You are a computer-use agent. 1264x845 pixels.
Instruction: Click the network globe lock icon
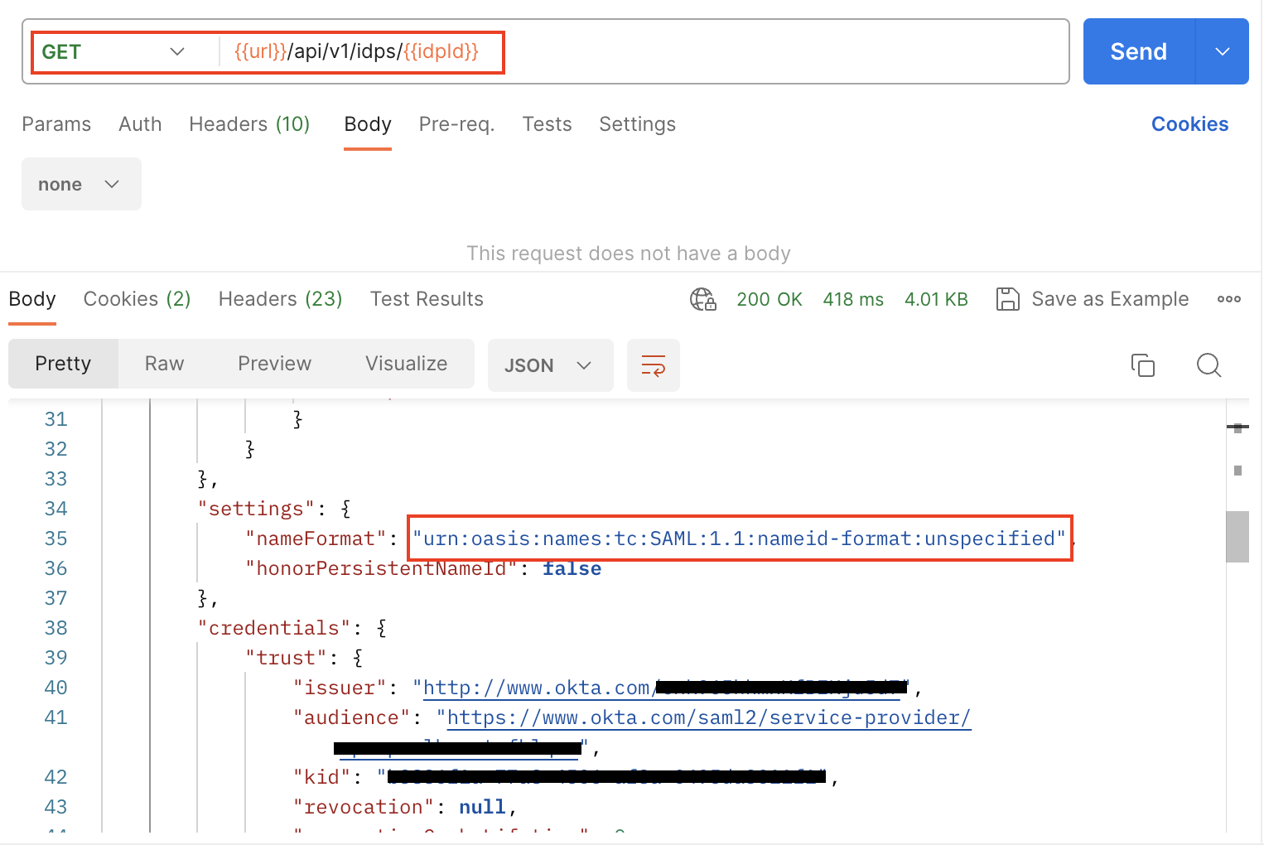pyautogui.click(x=702, y=299)
